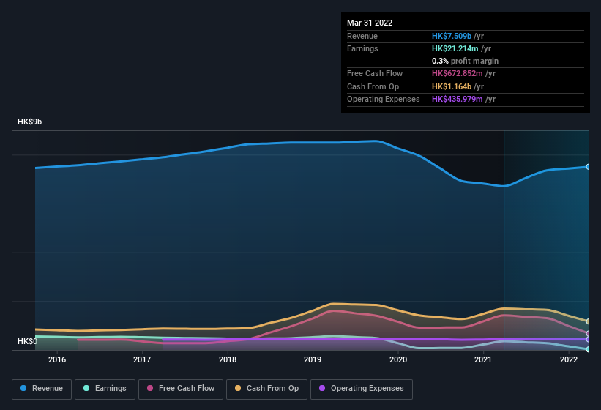Click the Mar 31 2022 tooltip date header

tap(370, 23)
